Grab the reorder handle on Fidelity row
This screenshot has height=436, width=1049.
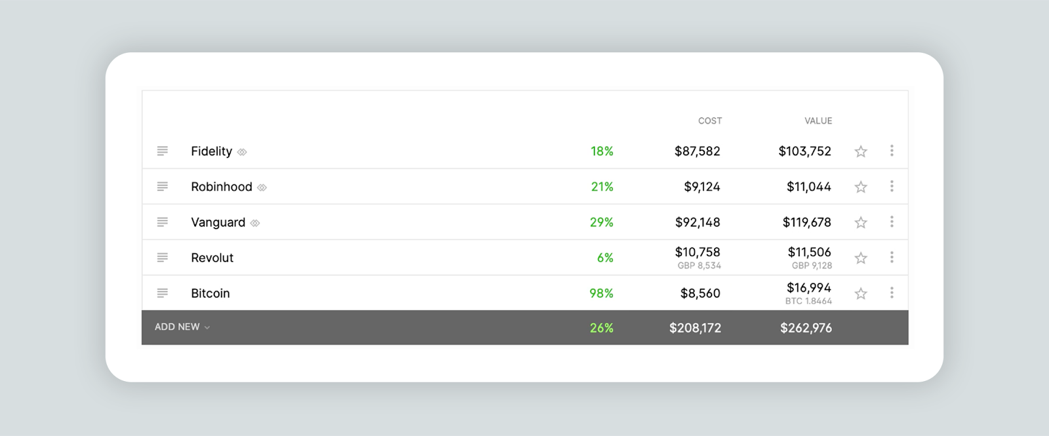tap(163, 151)
